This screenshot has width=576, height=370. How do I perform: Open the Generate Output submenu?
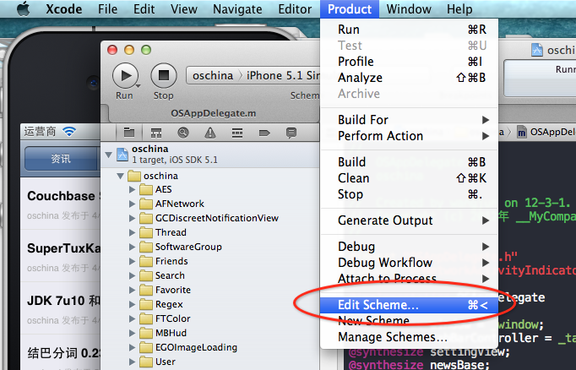click(x=409, y=220)
